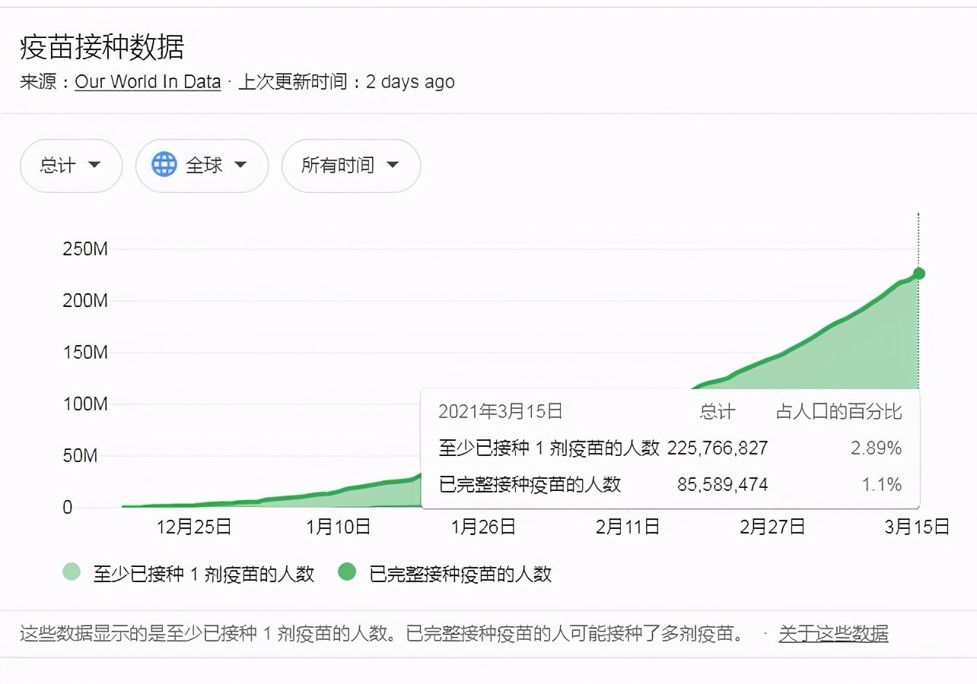The image size is (977, 684).
Task: Click the 3月15日 x-axis label
Action: point(918,527)
